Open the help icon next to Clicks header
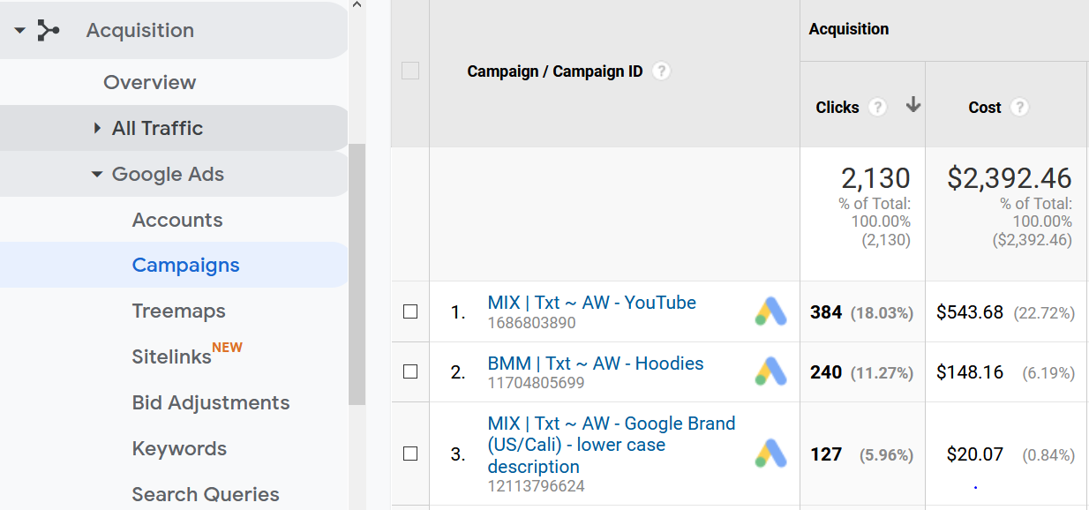This screenshot has height=510, width=1089. [x=877, y=107]
